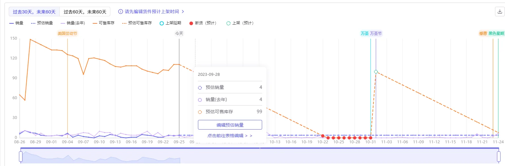Toggle the 预估销量 legend series
Viewport: 505px width, 166px height.
point(42,23)
